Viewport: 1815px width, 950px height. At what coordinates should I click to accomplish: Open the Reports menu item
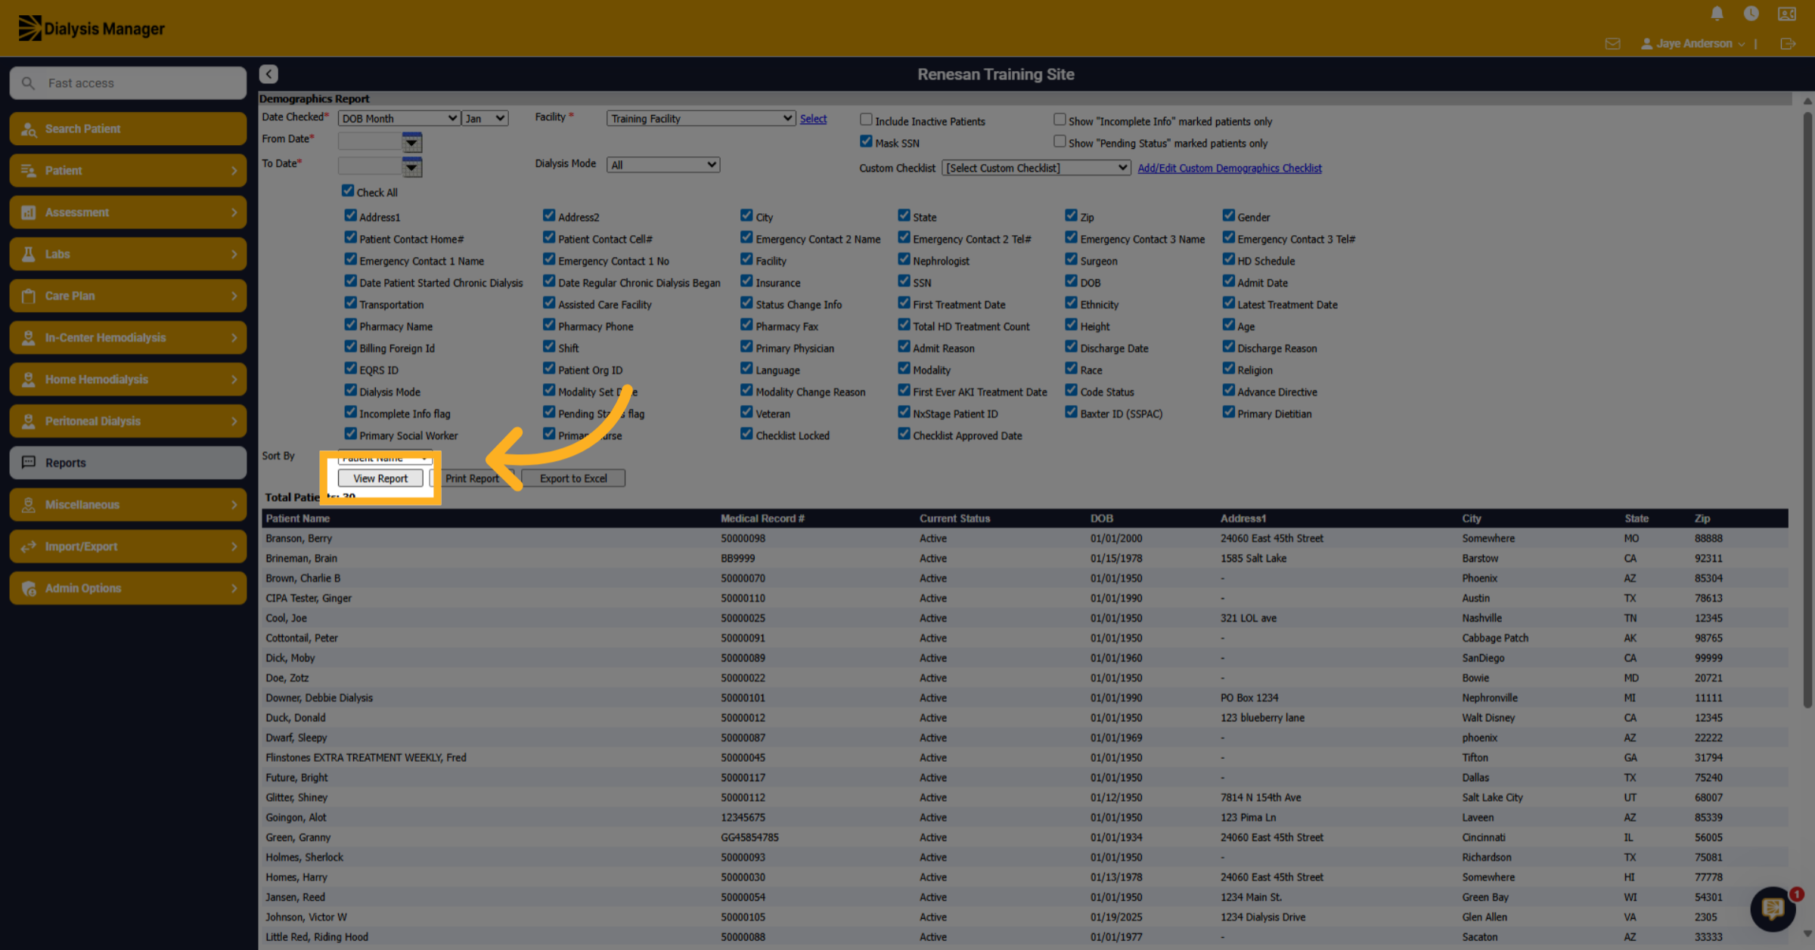click(x=128, y=463)
